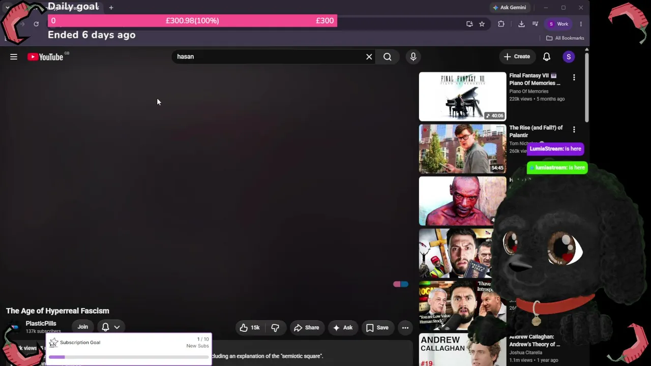Image resolution: width=651 pixels, height=366 pixels.
Task: Click the scrollbar up arrow
Action: pyautogui.click(x=587, y=49)
